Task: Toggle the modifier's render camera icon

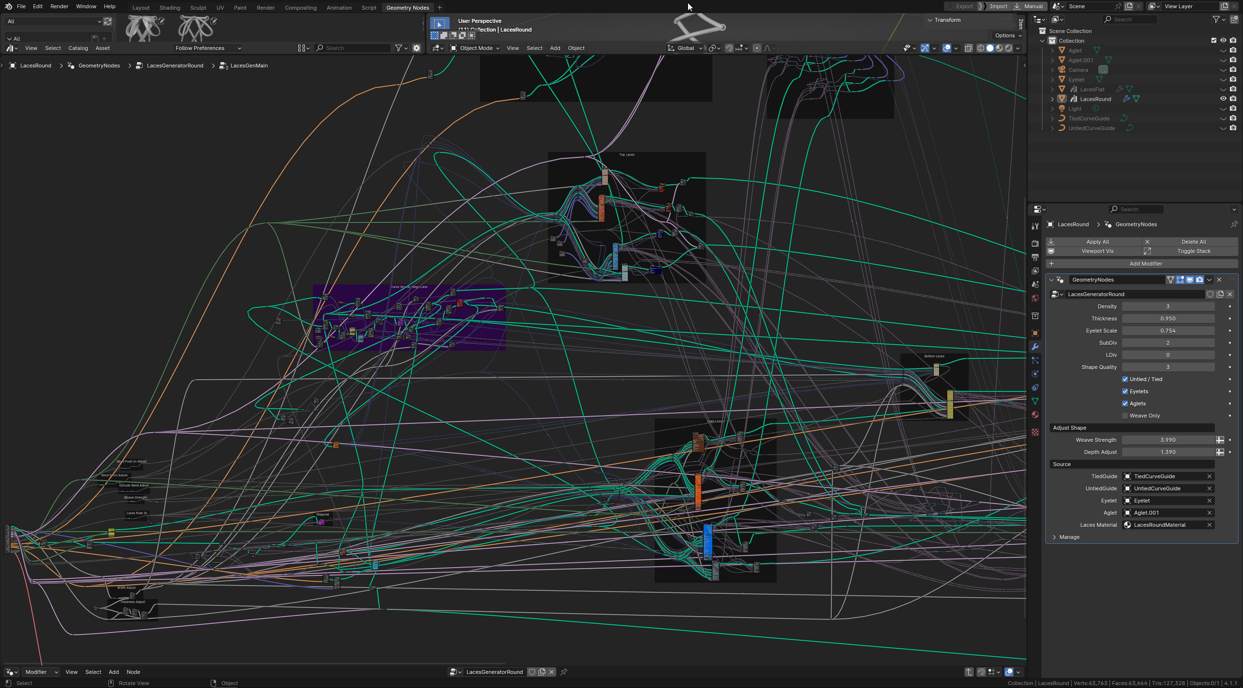Action: point(1200,280)
